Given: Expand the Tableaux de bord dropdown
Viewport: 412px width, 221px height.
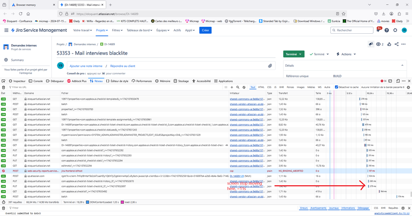Looking at the screenshot, I should (139, 30).
